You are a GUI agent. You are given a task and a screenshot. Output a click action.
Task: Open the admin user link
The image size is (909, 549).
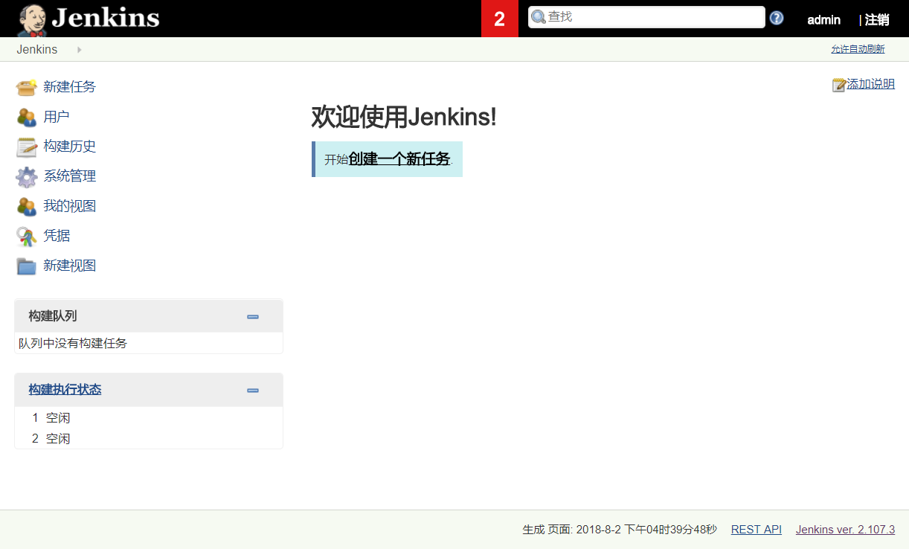(824, 20)
